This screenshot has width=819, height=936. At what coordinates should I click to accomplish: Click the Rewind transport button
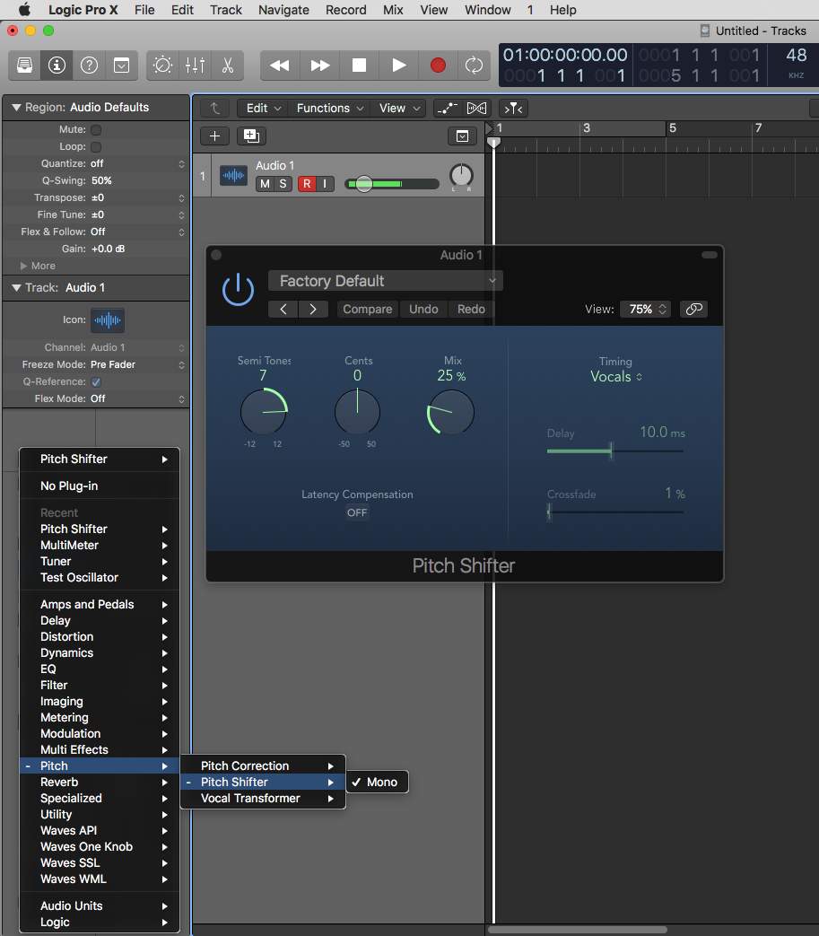280,66
